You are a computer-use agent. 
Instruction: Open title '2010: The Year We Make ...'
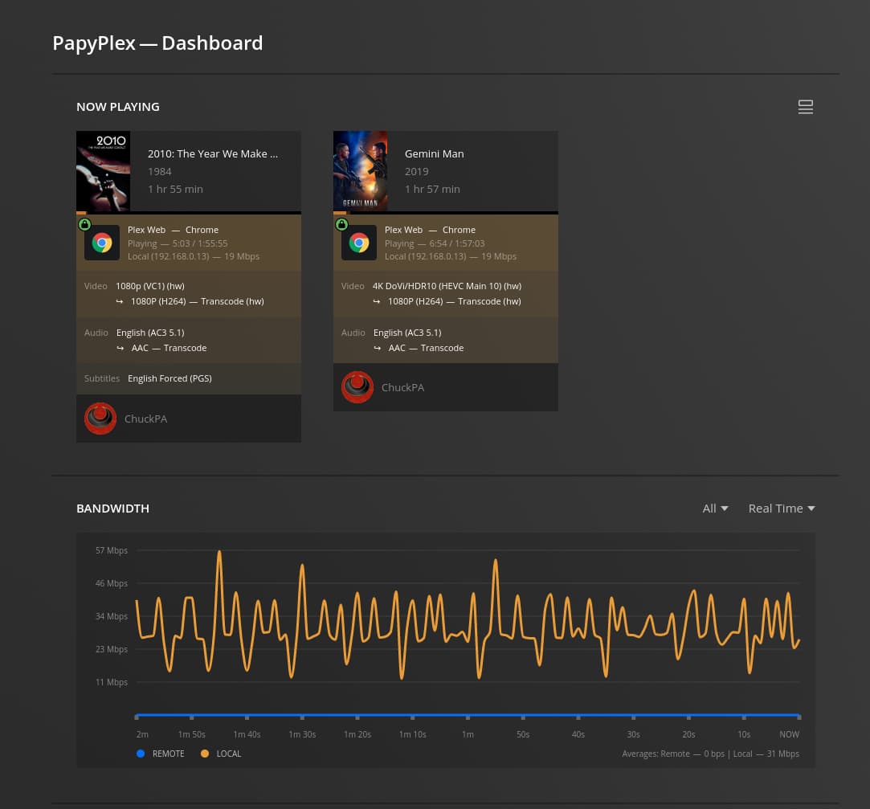point(213,153)
